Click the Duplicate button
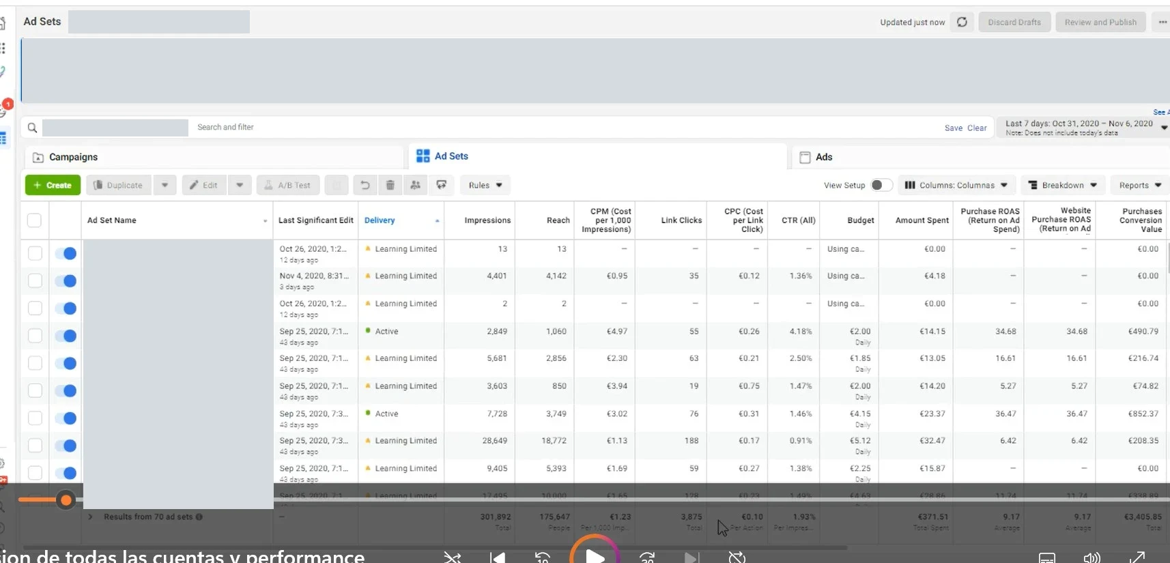The image size is (1170, 563). pos(118,185)
